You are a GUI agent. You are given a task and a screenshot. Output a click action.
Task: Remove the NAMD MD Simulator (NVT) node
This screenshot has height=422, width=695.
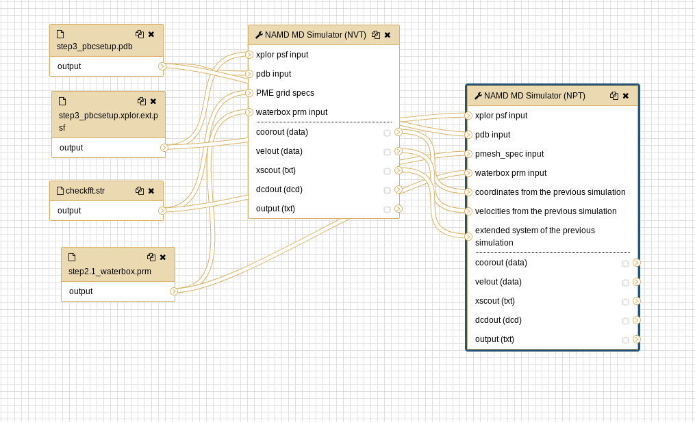pyautogui.click(x=388, y=34)
